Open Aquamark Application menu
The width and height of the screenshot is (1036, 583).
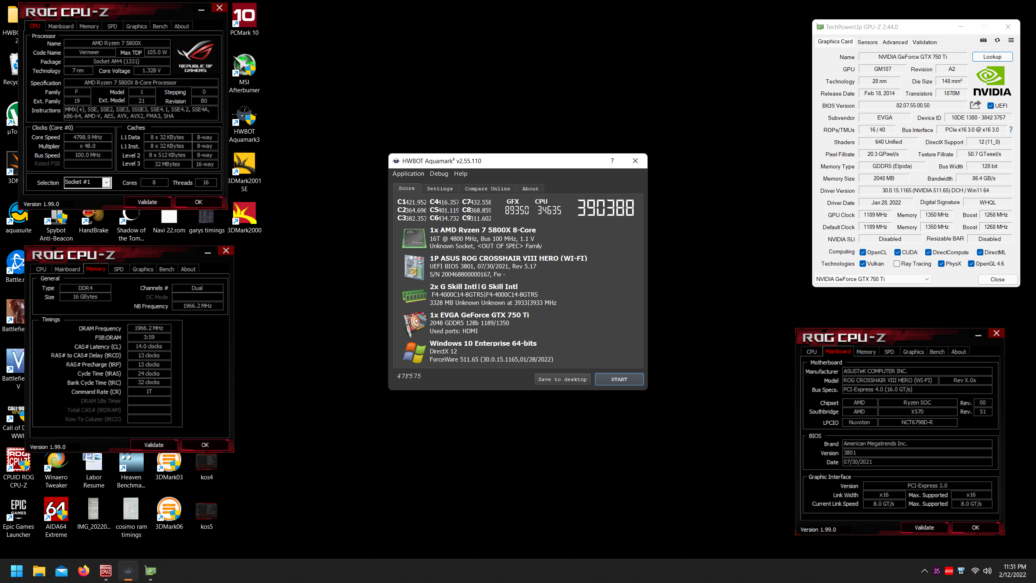(408, 173)
